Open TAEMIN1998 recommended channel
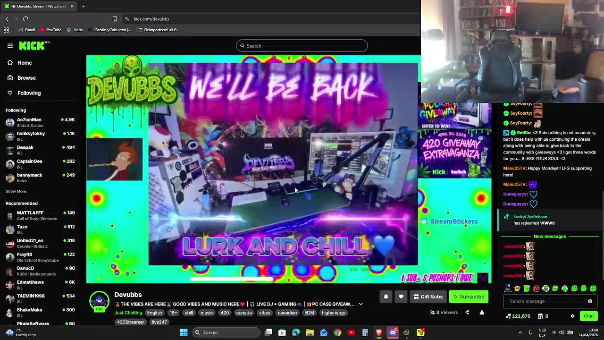Screen dimensions: 604x340 [40, 298]
